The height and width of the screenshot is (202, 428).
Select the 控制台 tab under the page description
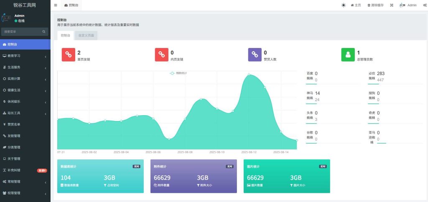65,35
